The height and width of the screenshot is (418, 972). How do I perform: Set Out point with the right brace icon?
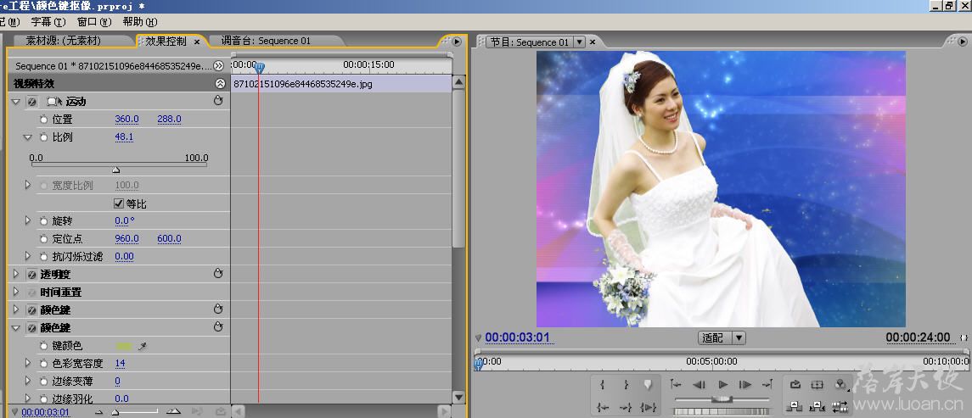point(626,385)
